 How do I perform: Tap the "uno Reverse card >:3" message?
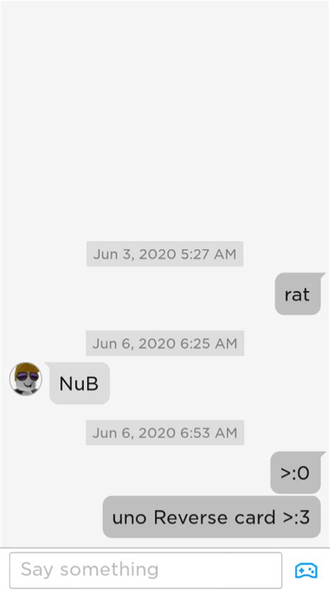[x=212, y=517]
